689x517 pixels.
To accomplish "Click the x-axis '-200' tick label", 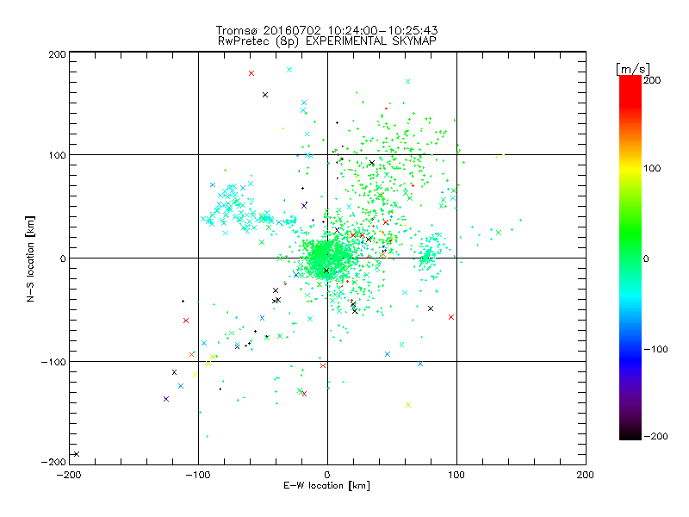I will [x=69, y=475].
